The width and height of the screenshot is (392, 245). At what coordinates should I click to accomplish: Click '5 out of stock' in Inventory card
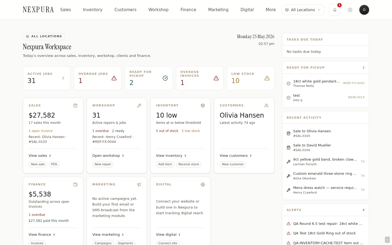tap(167, 131)
